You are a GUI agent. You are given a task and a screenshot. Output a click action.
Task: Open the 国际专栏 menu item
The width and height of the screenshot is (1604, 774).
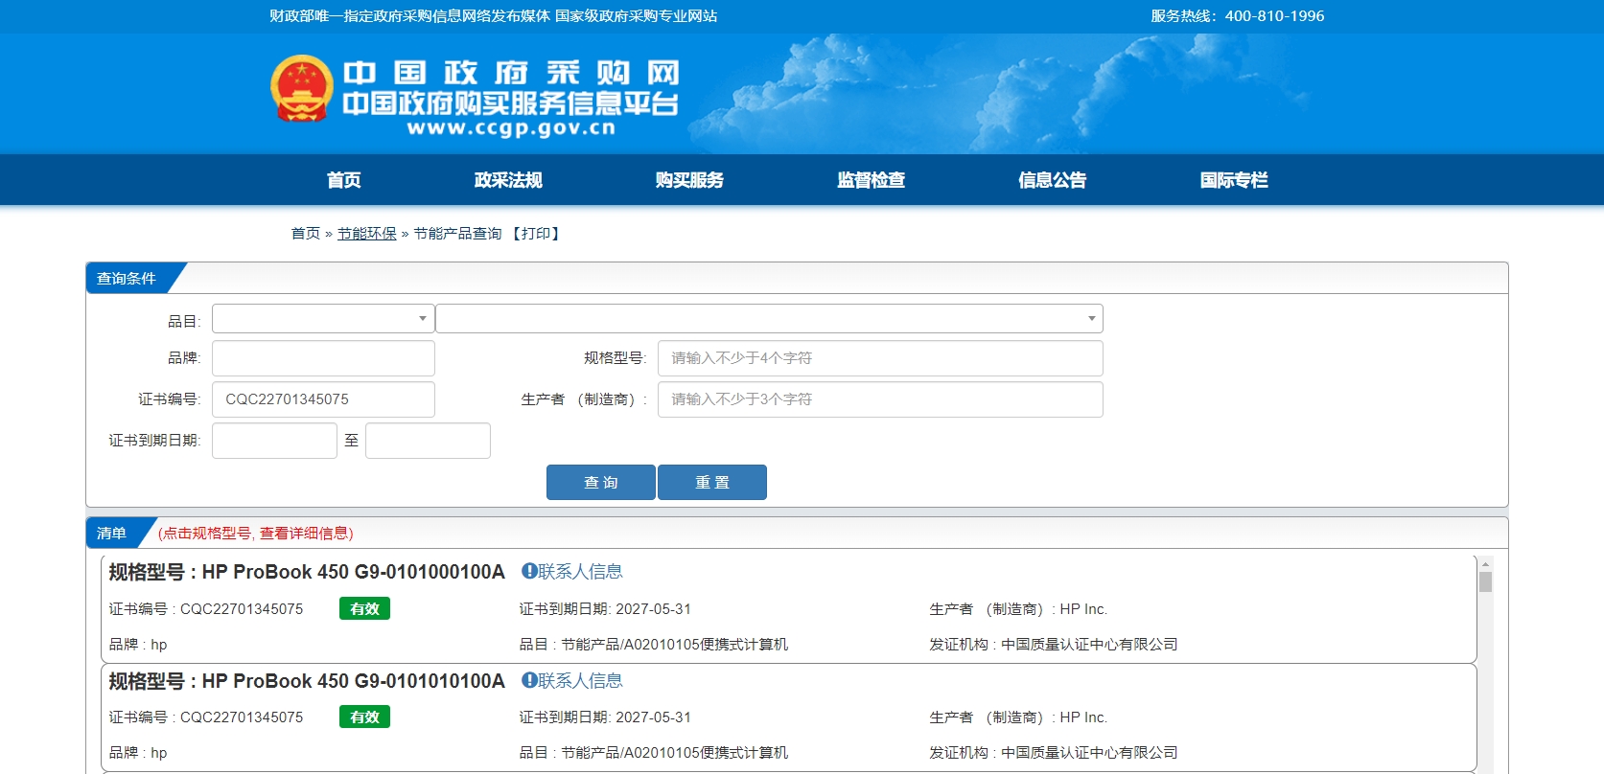coord(1233,180)
